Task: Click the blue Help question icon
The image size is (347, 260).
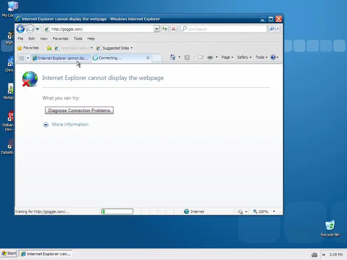Action: tap(273, 57)
